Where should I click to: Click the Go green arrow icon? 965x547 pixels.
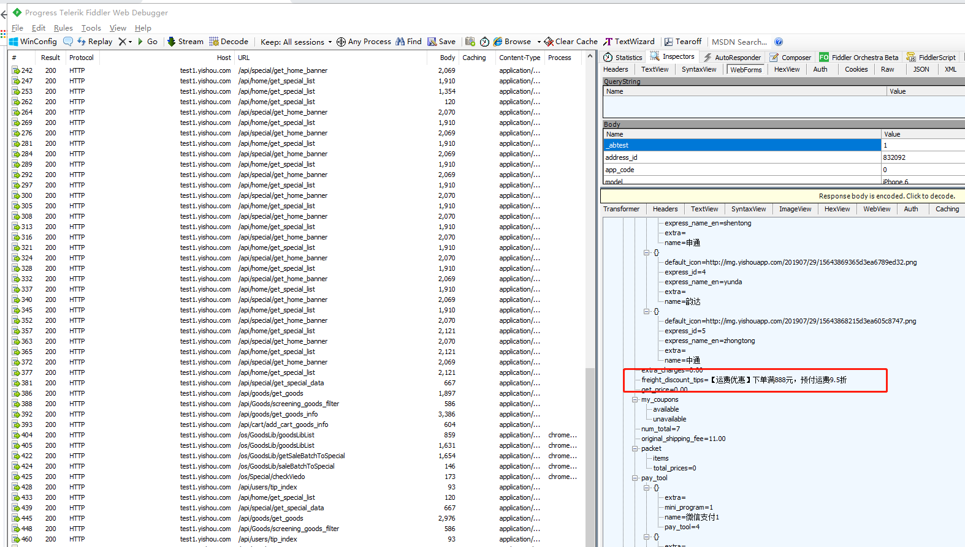pos(140,42)
